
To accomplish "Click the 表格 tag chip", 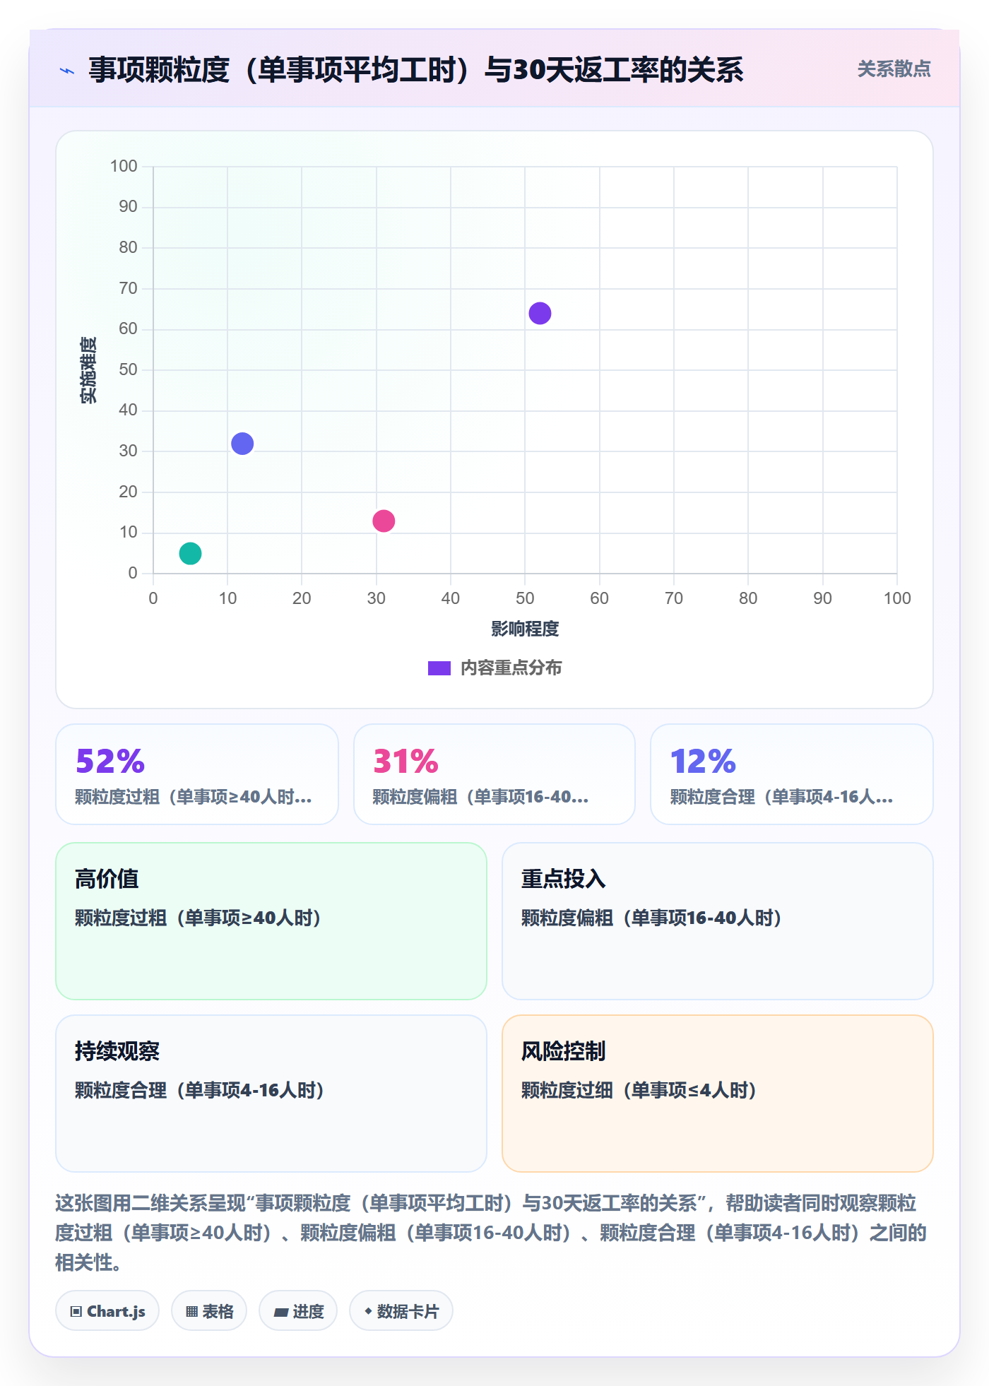I will coord(209,1311).
